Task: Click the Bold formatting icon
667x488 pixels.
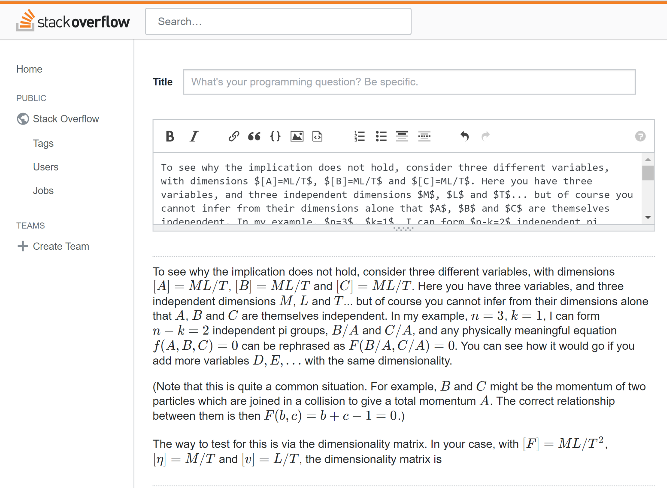Action: click(171, 136)
